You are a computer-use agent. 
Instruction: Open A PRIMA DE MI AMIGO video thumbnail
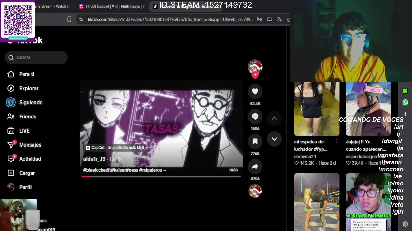coord(368,202)
